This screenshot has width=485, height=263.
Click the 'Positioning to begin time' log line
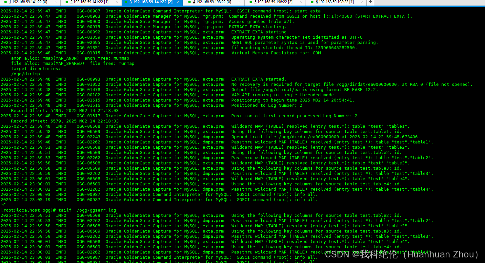tap(178, 100)
